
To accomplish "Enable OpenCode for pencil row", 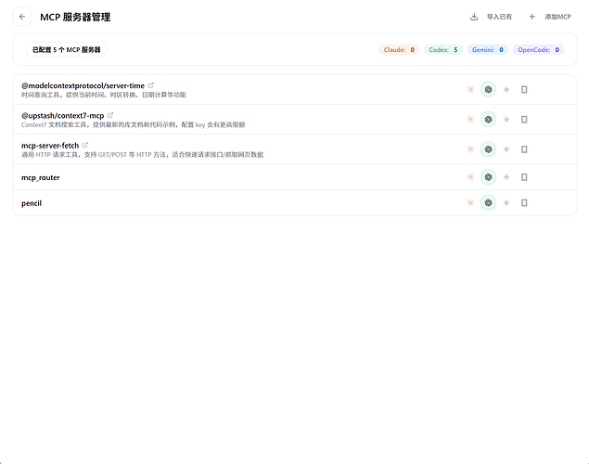I will coord(524,203).
